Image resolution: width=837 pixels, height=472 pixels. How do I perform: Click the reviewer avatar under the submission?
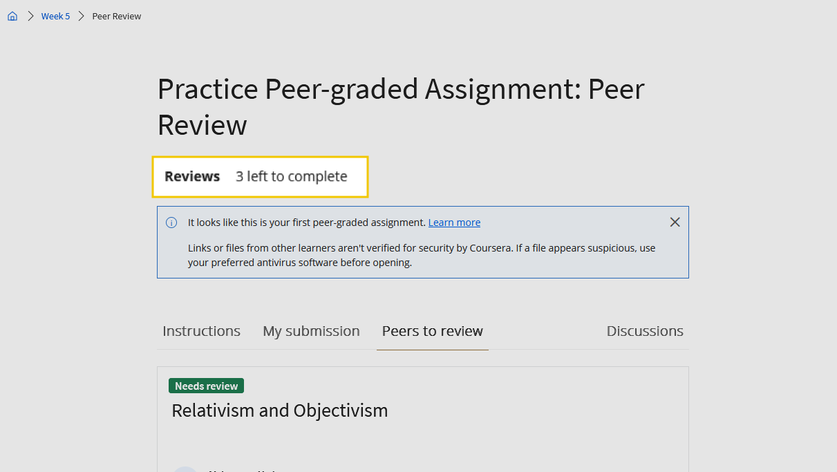point(185,469)
